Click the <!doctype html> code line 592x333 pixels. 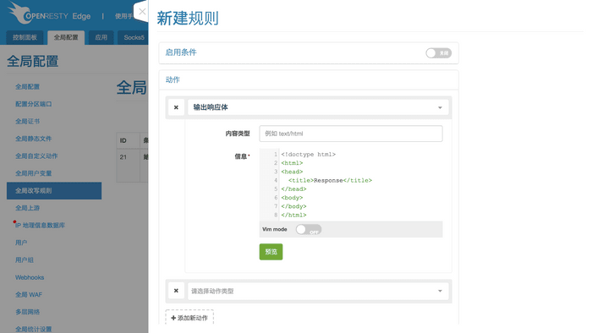[x=308, y=155]
